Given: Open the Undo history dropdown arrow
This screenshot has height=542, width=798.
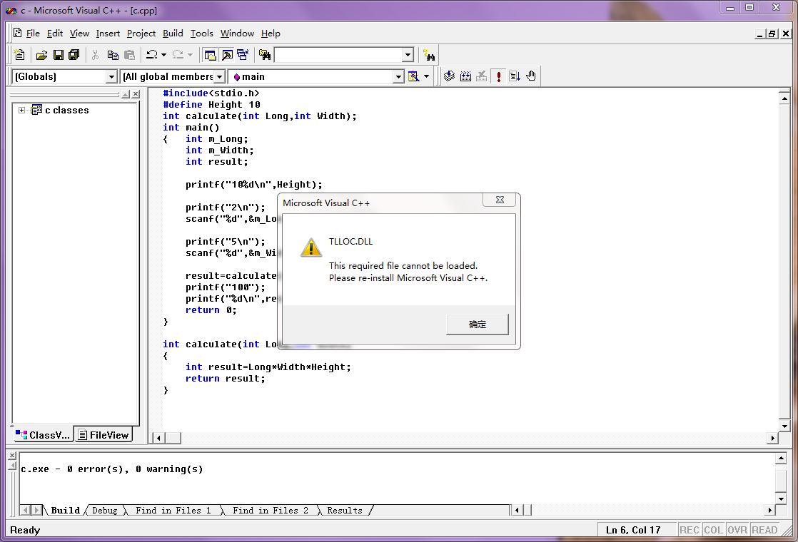Looking at the screenshot, I should (164, 55).
